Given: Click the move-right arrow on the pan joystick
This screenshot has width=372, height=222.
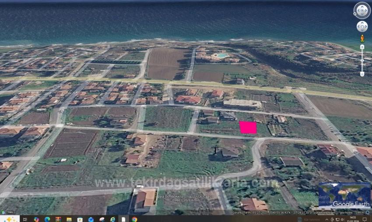Looking at the screenshot, I should (366, 26).
